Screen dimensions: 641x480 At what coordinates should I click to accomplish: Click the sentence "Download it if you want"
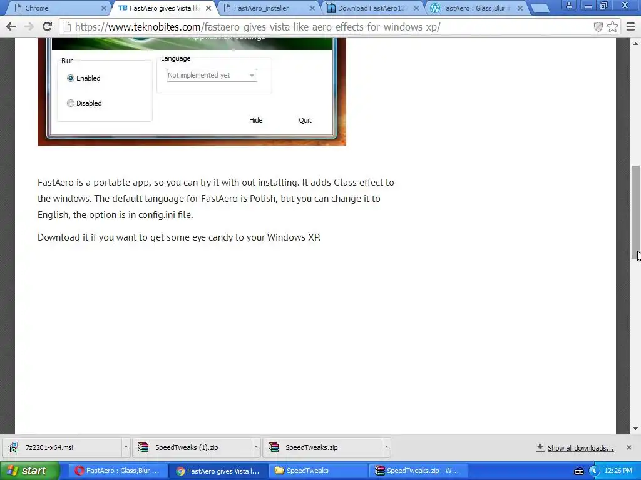click(x=179, y=237)
